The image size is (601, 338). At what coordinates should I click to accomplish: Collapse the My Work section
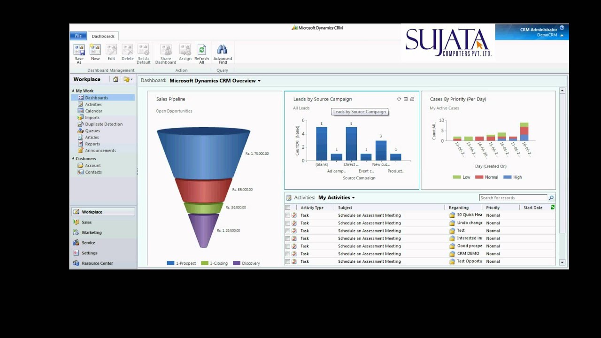(x=73, y=91)
